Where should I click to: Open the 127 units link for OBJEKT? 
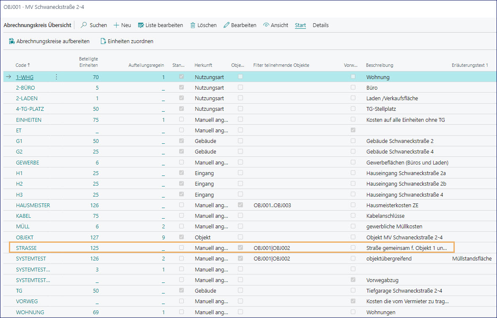[94, 237]
